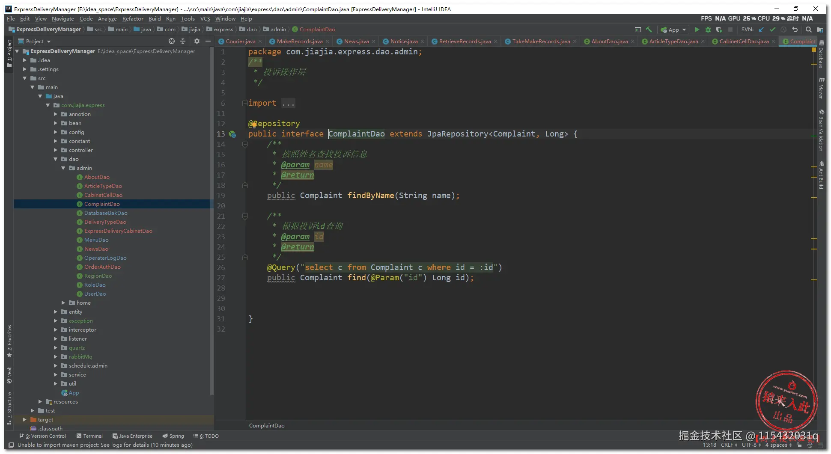Collapse the dao folder in tree
Screen dimensions: 831x454
[56, 159]
